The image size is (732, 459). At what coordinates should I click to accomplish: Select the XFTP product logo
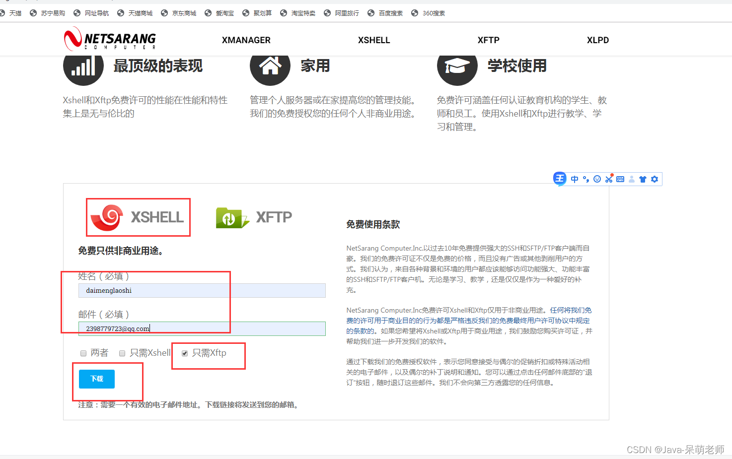click(x=254, y=217)
